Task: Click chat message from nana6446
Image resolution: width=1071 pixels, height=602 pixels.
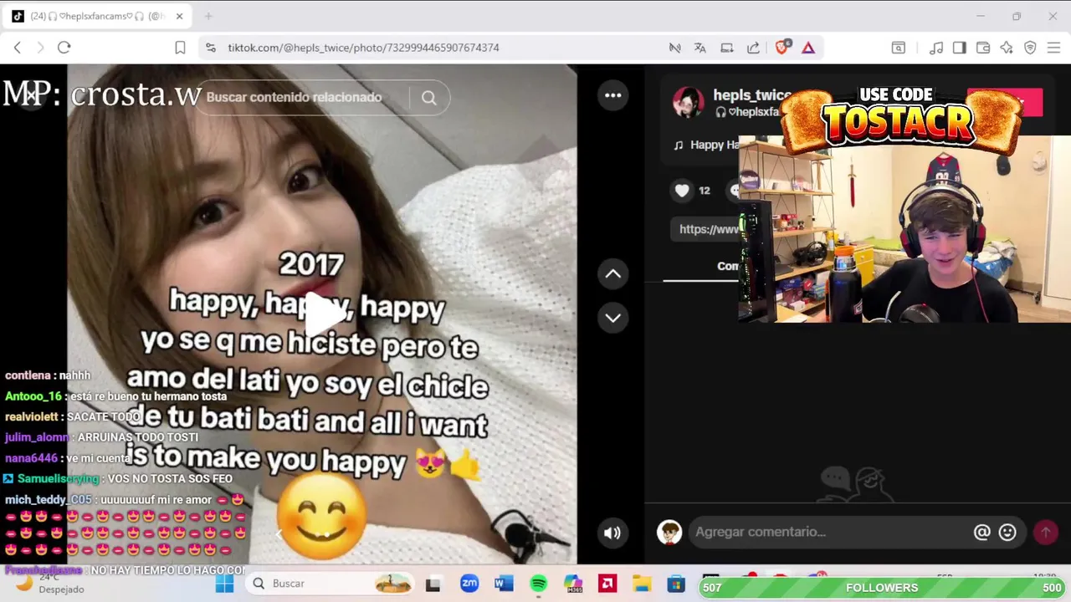Action: click(69, 458)
